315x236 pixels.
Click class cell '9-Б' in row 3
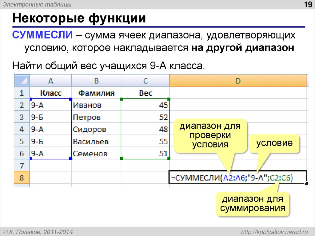click(50, 117)
